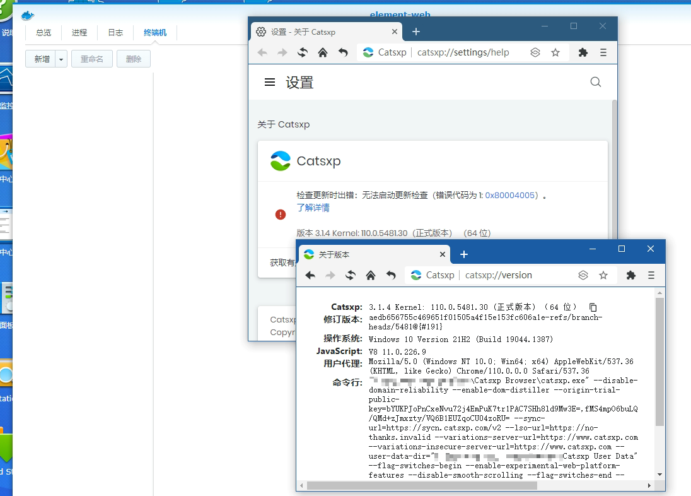The width and height of the screenshot is (691, 496).
Task: Click the 新增 button
Action: (41, 59)
